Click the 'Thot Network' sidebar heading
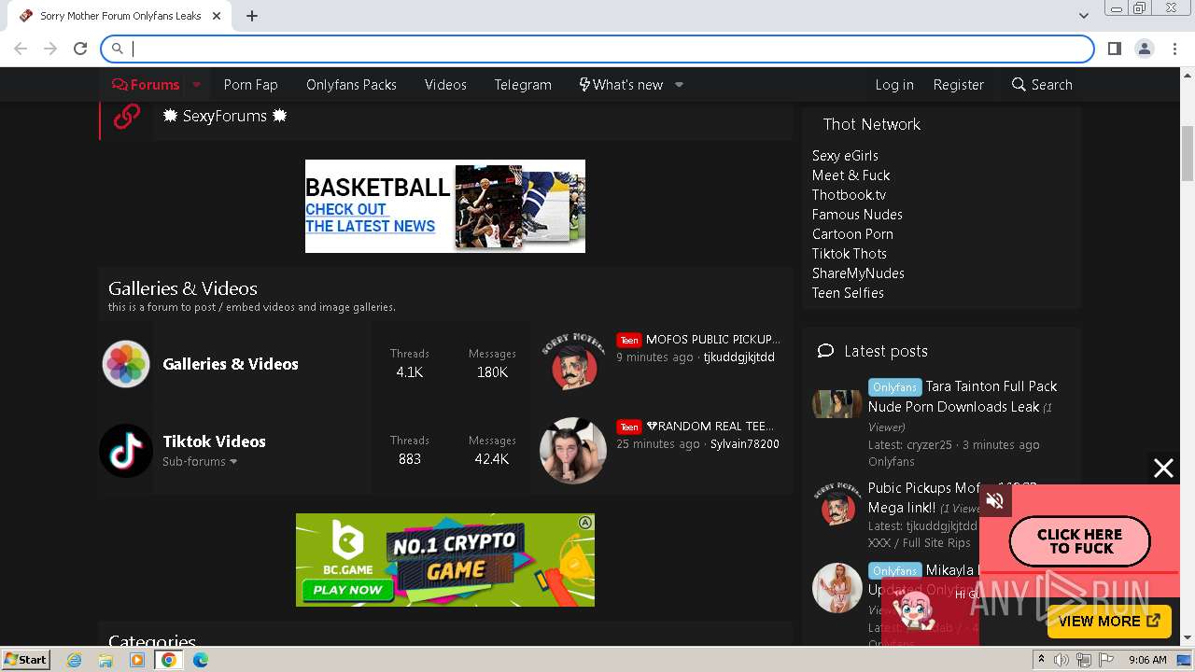 click(872, 124)
